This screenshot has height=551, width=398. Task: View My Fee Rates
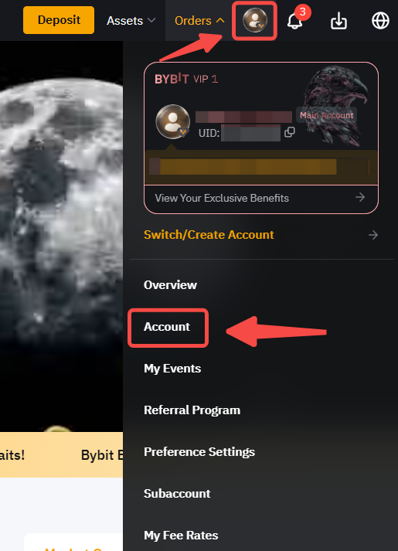coord(181,536)
